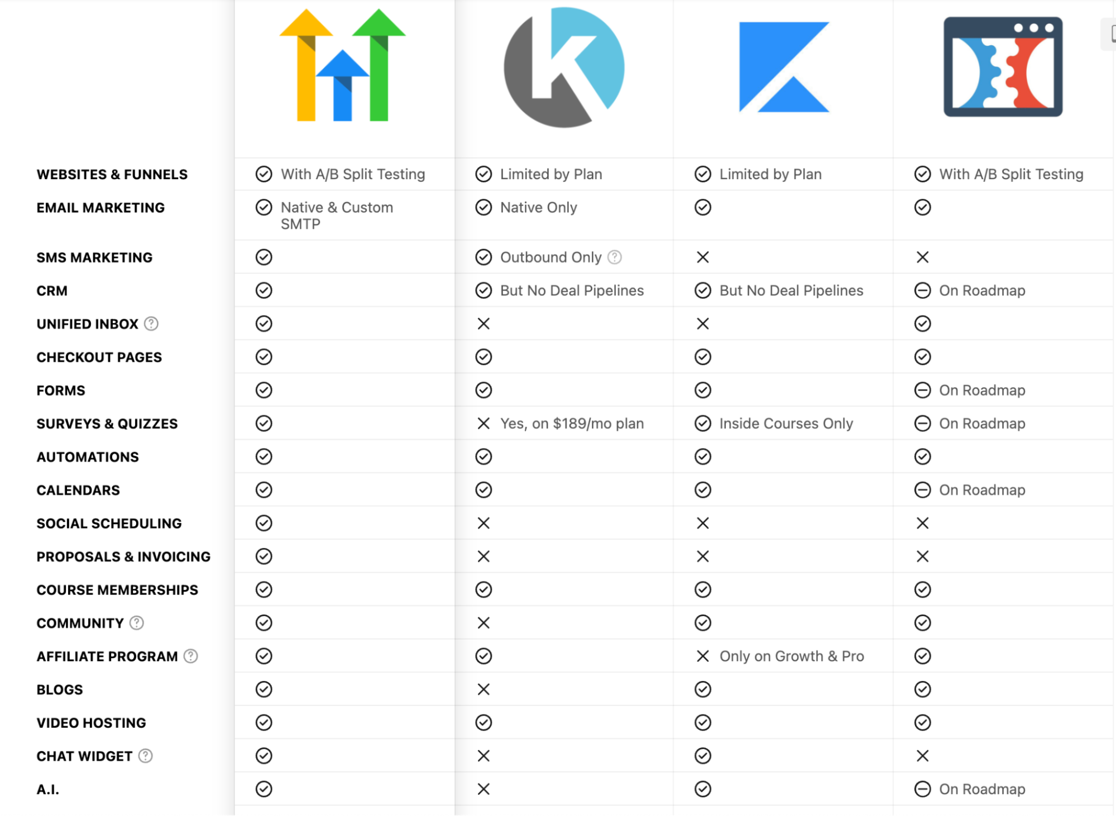Open the Affiliate Program help question mark
The height and width of the screenshot is (816, 1116).
[191, 656]
